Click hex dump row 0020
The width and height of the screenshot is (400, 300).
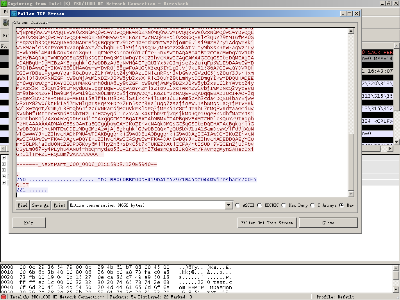(116, 278)
